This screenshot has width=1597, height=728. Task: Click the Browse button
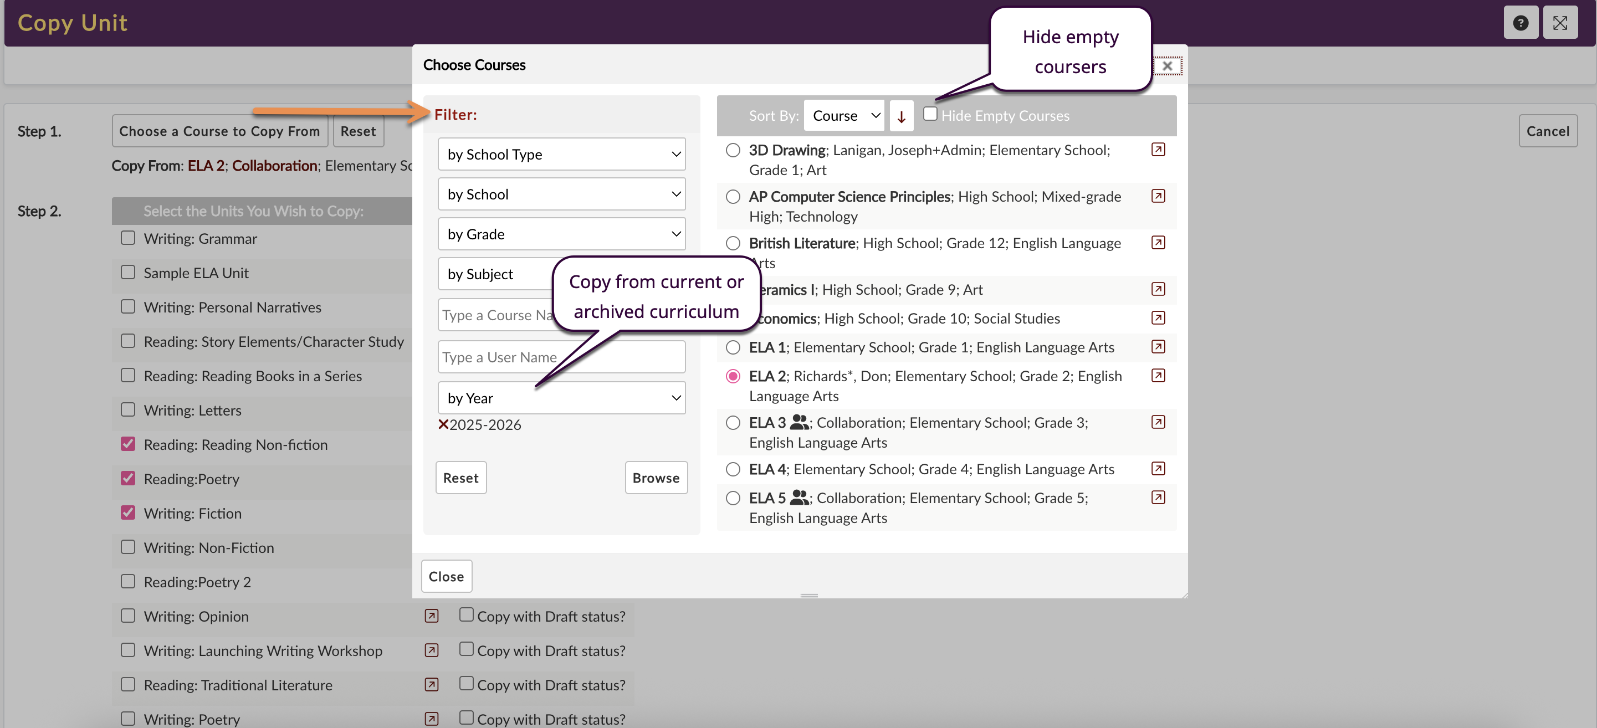pos(656,478)
